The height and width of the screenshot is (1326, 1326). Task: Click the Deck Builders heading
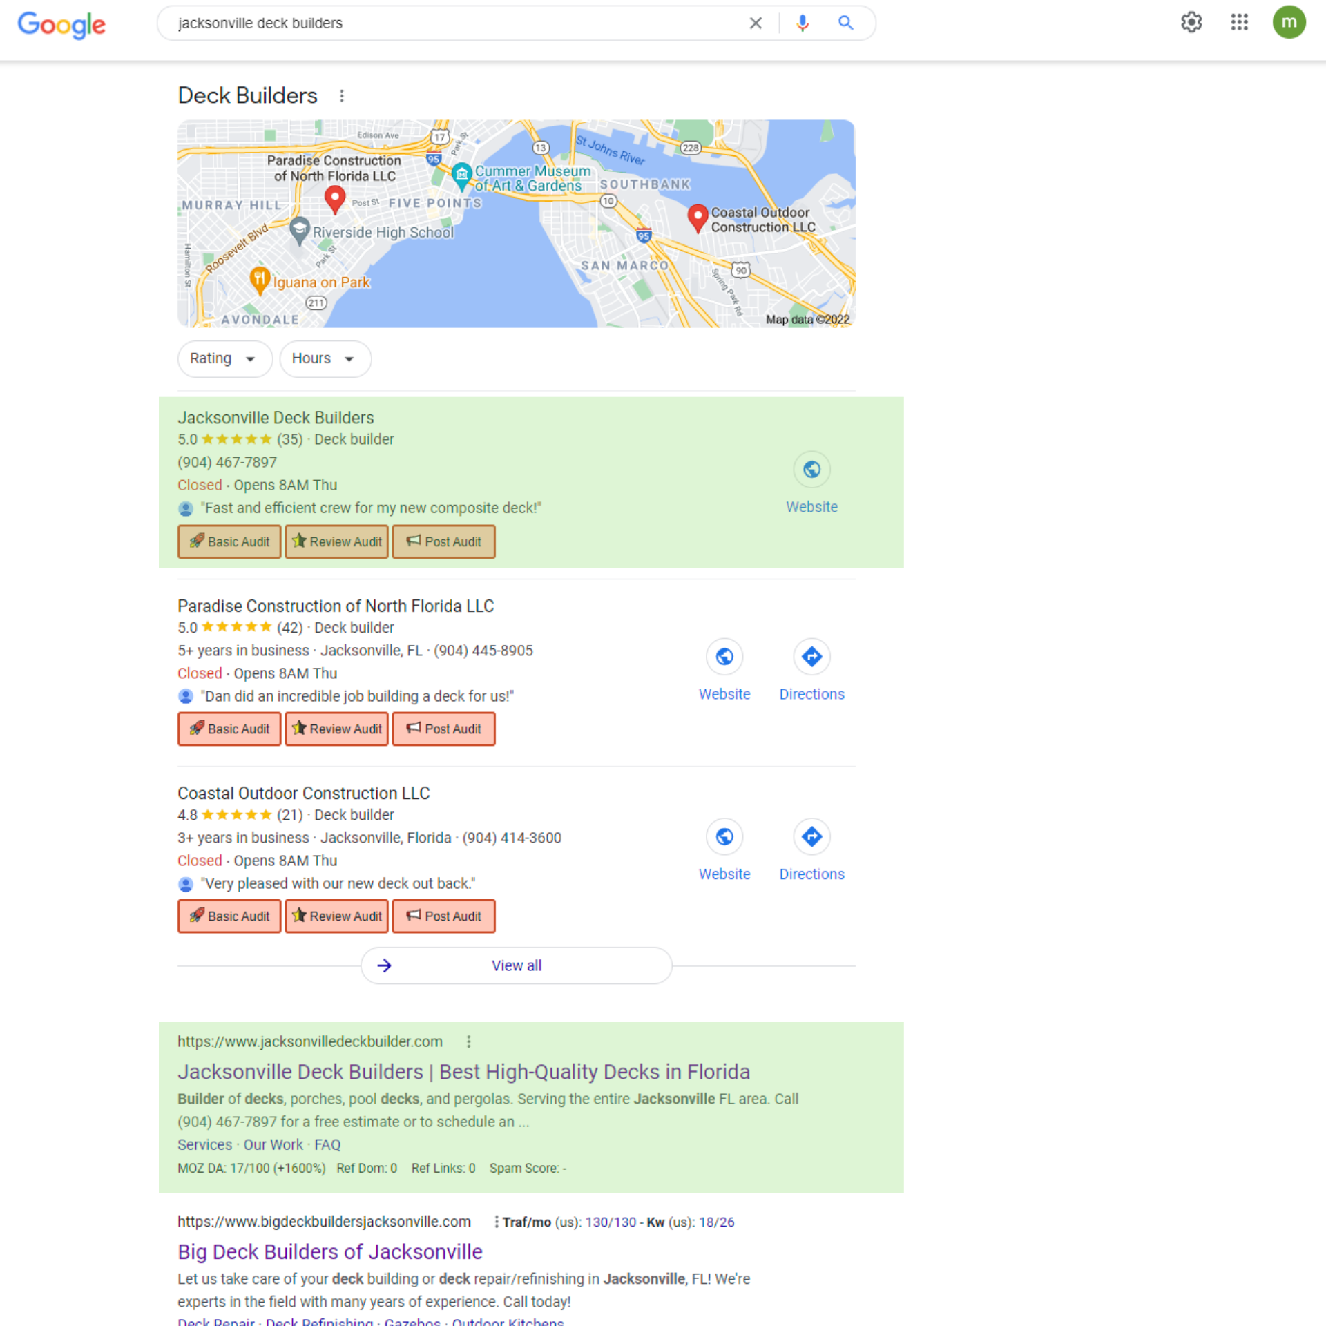click(x=247, y=95)
